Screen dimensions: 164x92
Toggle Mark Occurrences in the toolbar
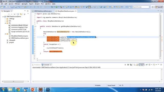89,7
